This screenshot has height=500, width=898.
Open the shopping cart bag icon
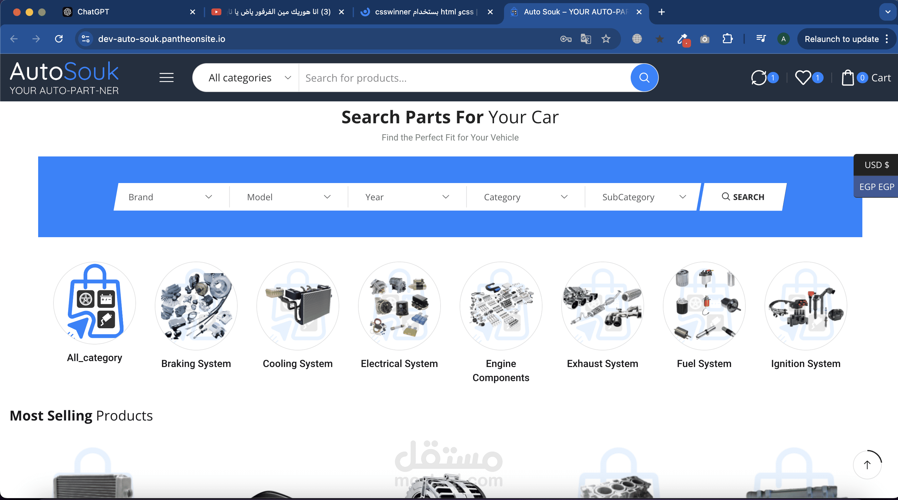coord(847,78)
